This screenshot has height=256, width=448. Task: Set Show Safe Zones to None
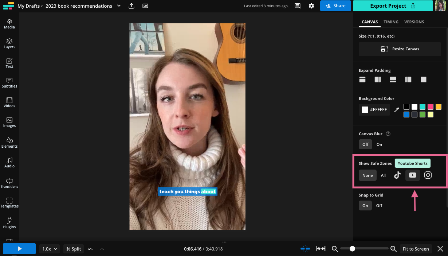pos(367,175)
